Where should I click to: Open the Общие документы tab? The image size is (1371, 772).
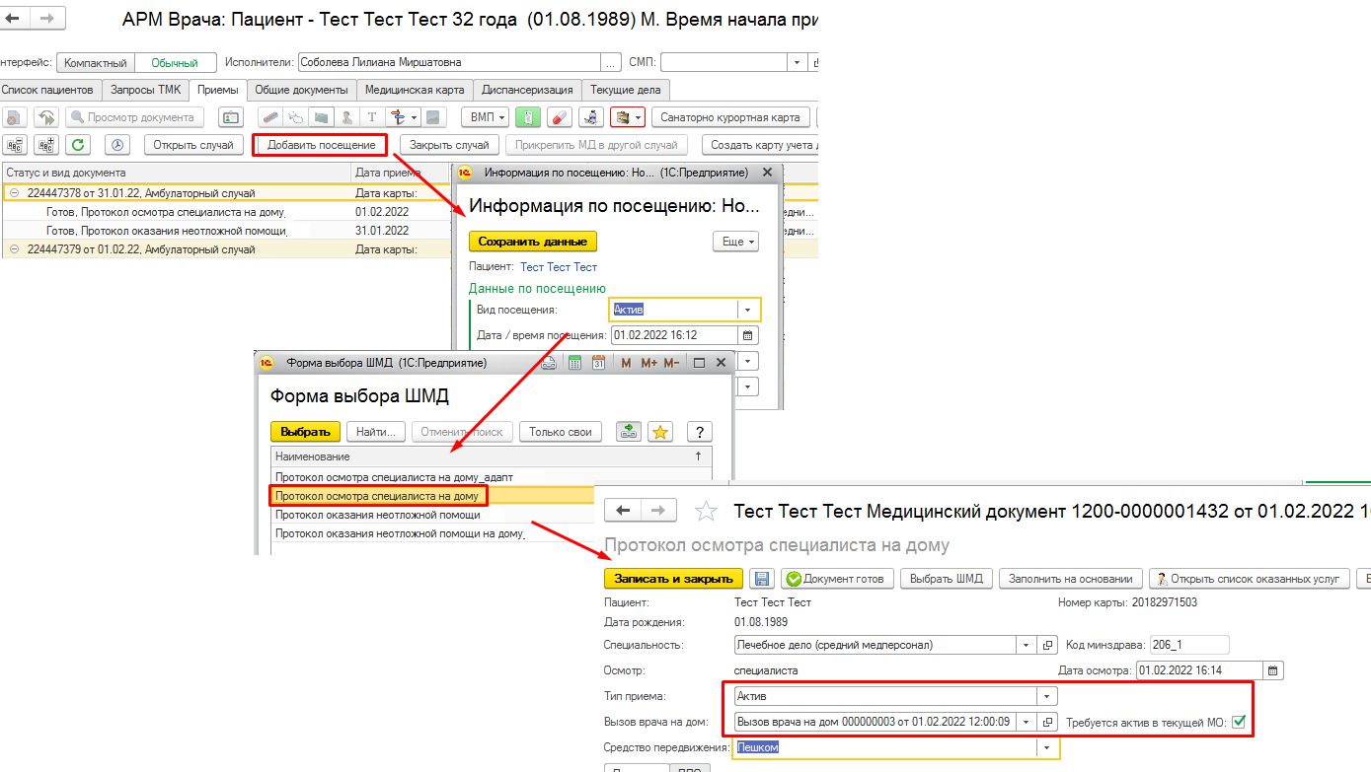301,90
